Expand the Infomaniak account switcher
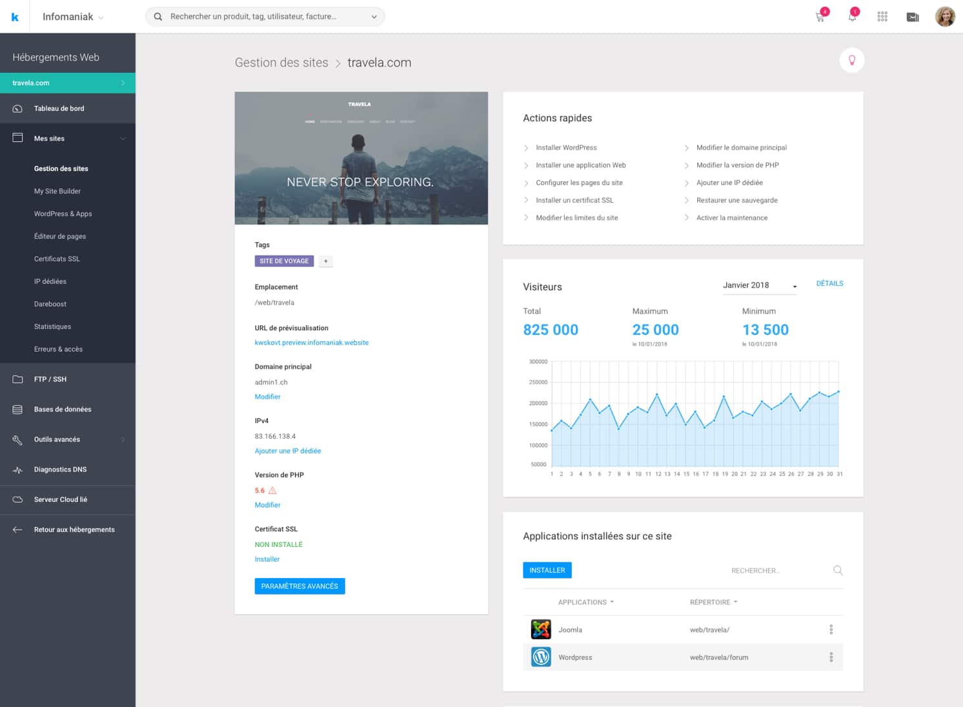The height and width of the screenshot is (707, 963). [x=72, y=17]
